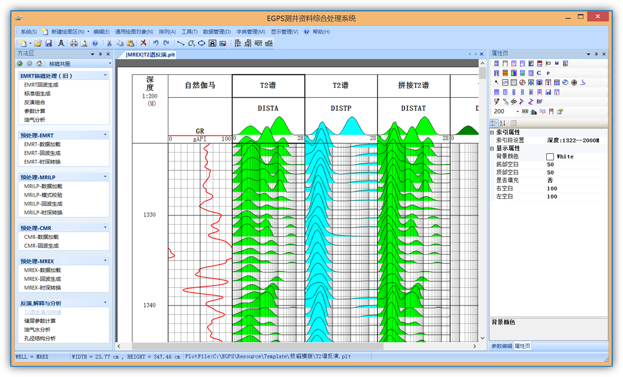The image size is (623, 377).
Task: Paste with the clipboard toolbar icon
Action: (x=130, y=43)
